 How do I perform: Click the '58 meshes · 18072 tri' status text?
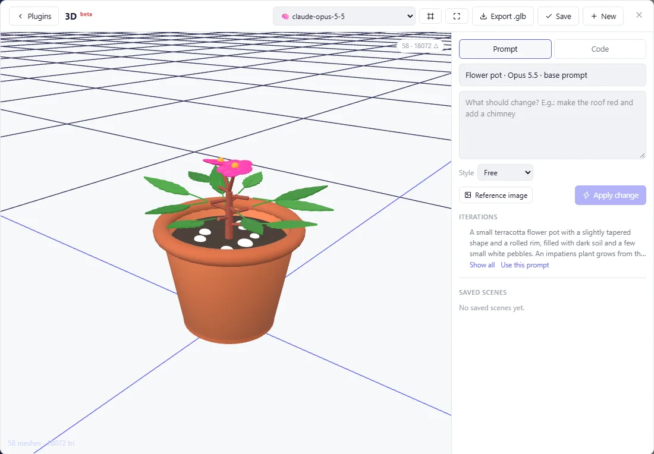pos(41,443)
